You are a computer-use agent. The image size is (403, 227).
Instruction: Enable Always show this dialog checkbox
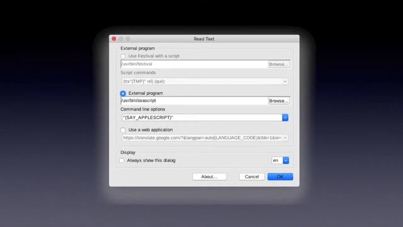[122, 160]
